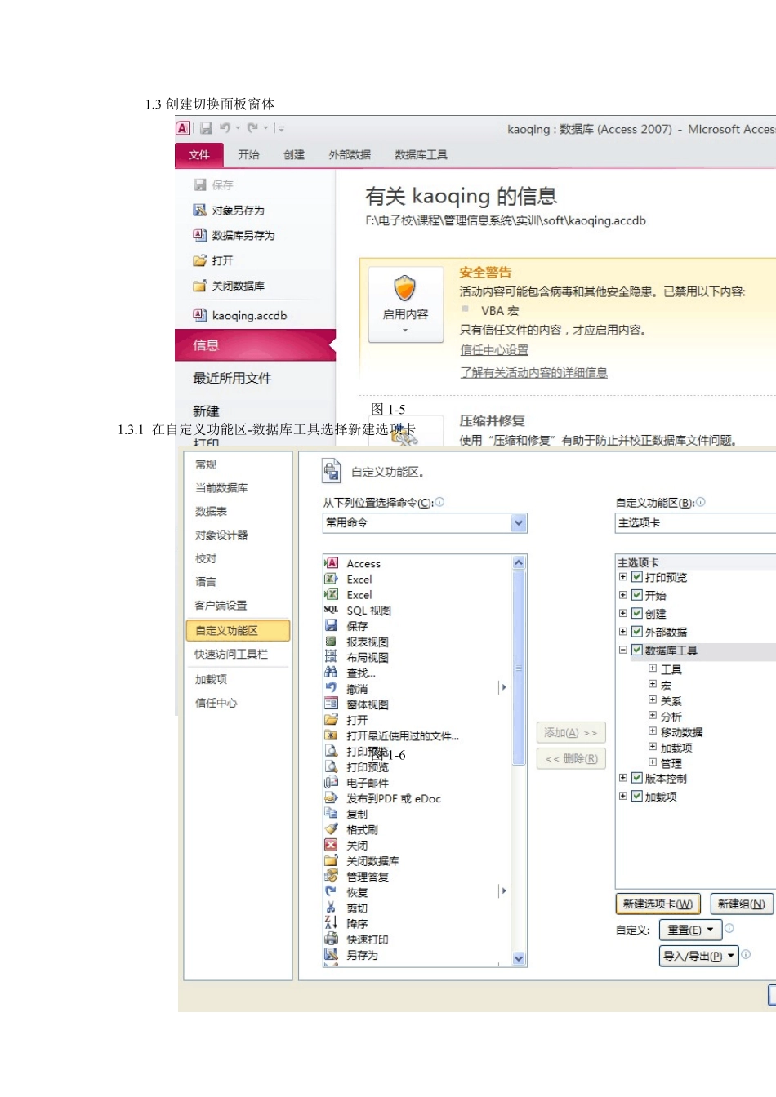Click the 添加 >> button
The width and height of the screenshot is (776, 1097).
pyautogui.click(x=571, y=733)
